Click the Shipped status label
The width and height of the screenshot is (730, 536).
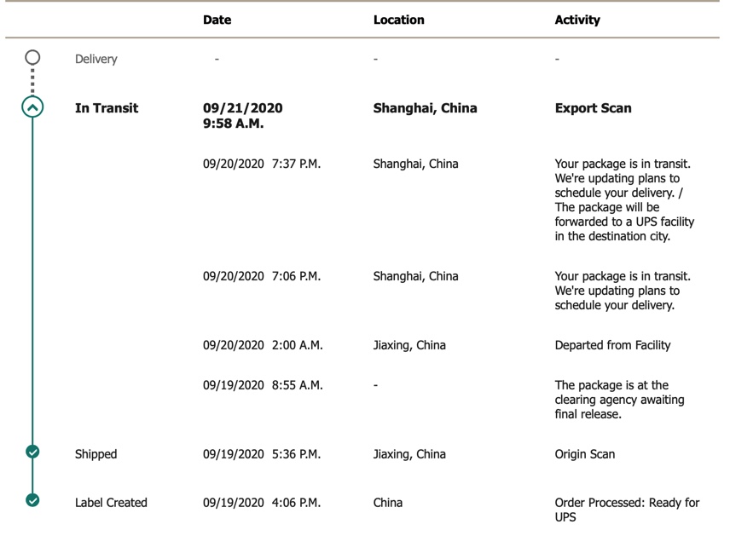point(96,454)
